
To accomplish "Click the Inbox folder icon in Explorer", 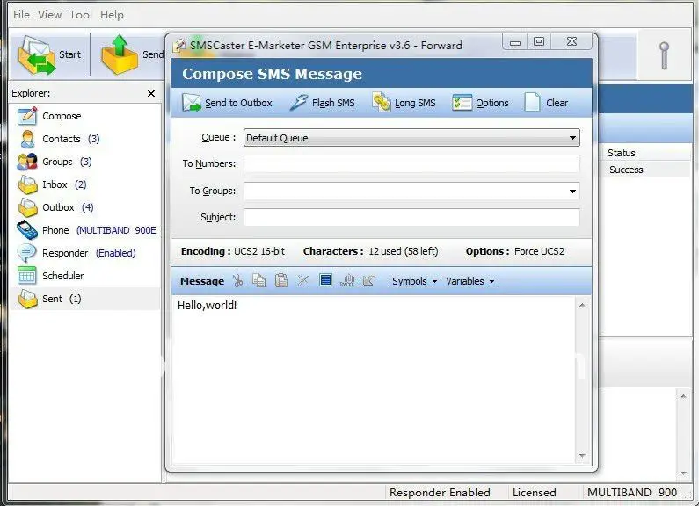I will (x=27, y=184).
